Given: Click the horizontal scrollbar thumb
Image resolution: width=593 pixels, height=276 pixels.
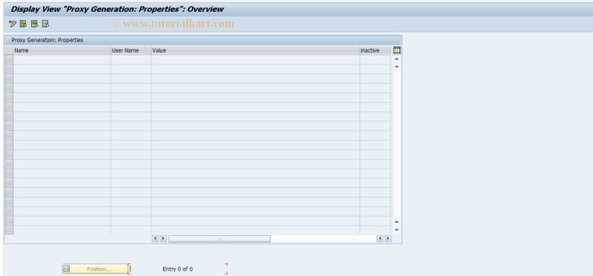Looking at the screenshot, I should click(219, 238).
